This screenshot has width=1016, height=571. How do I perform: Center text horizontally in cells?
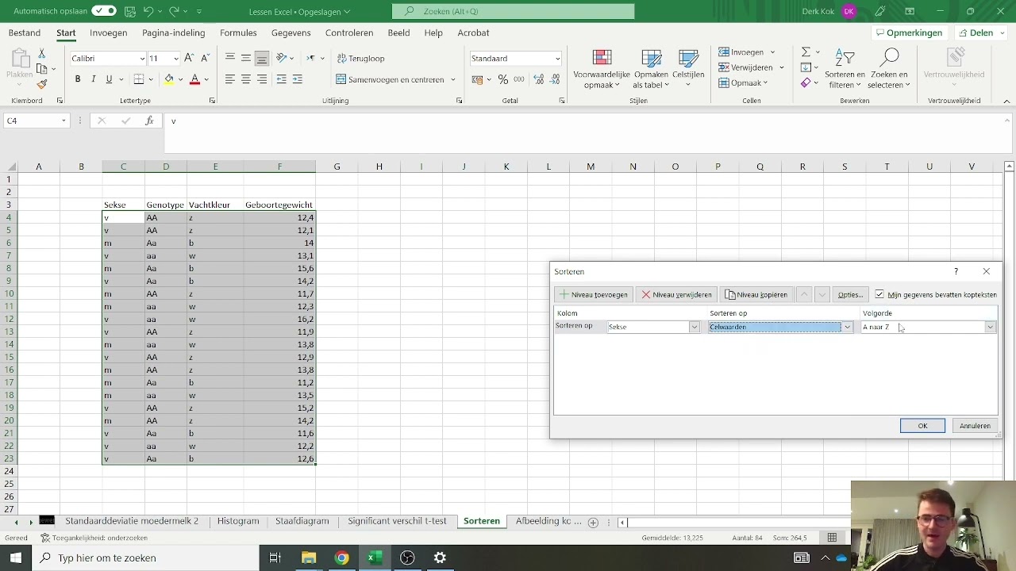246,79
